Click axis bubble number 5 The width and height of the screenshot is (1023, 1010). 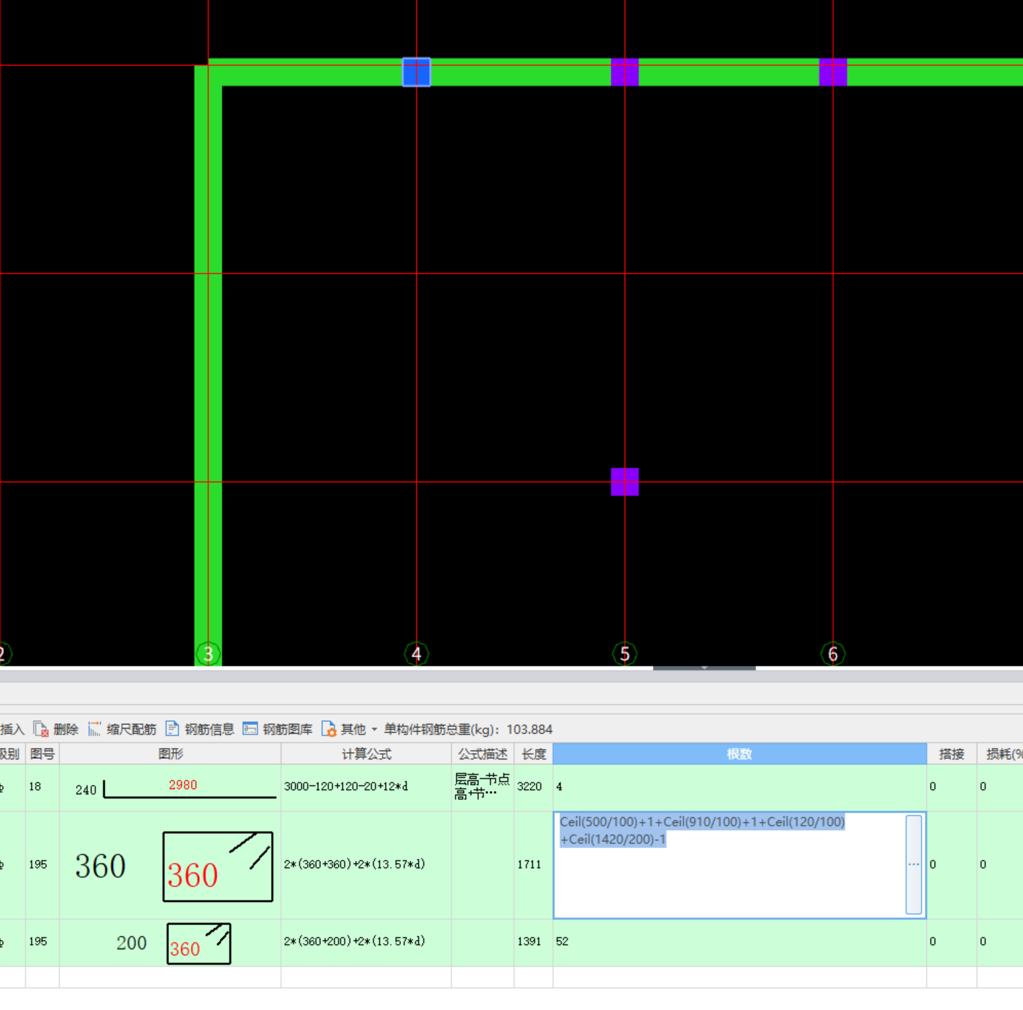(x=625, y=654)
